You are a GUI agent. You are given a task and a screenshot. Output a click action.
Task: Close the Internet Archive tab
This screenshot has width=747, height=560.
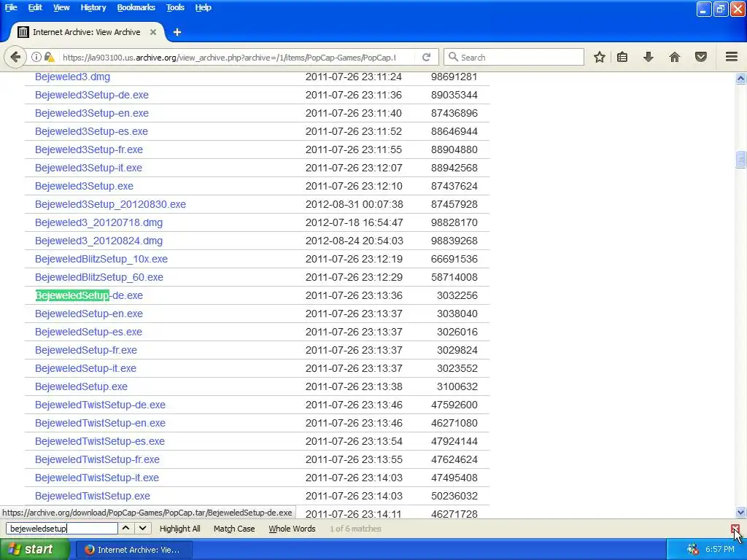tap(153, 32)
